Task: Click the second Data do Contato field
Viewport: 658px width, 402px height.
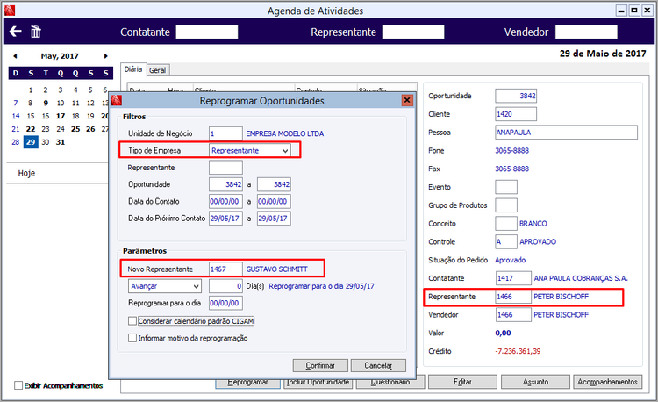Action: click(x=274, y=201)
